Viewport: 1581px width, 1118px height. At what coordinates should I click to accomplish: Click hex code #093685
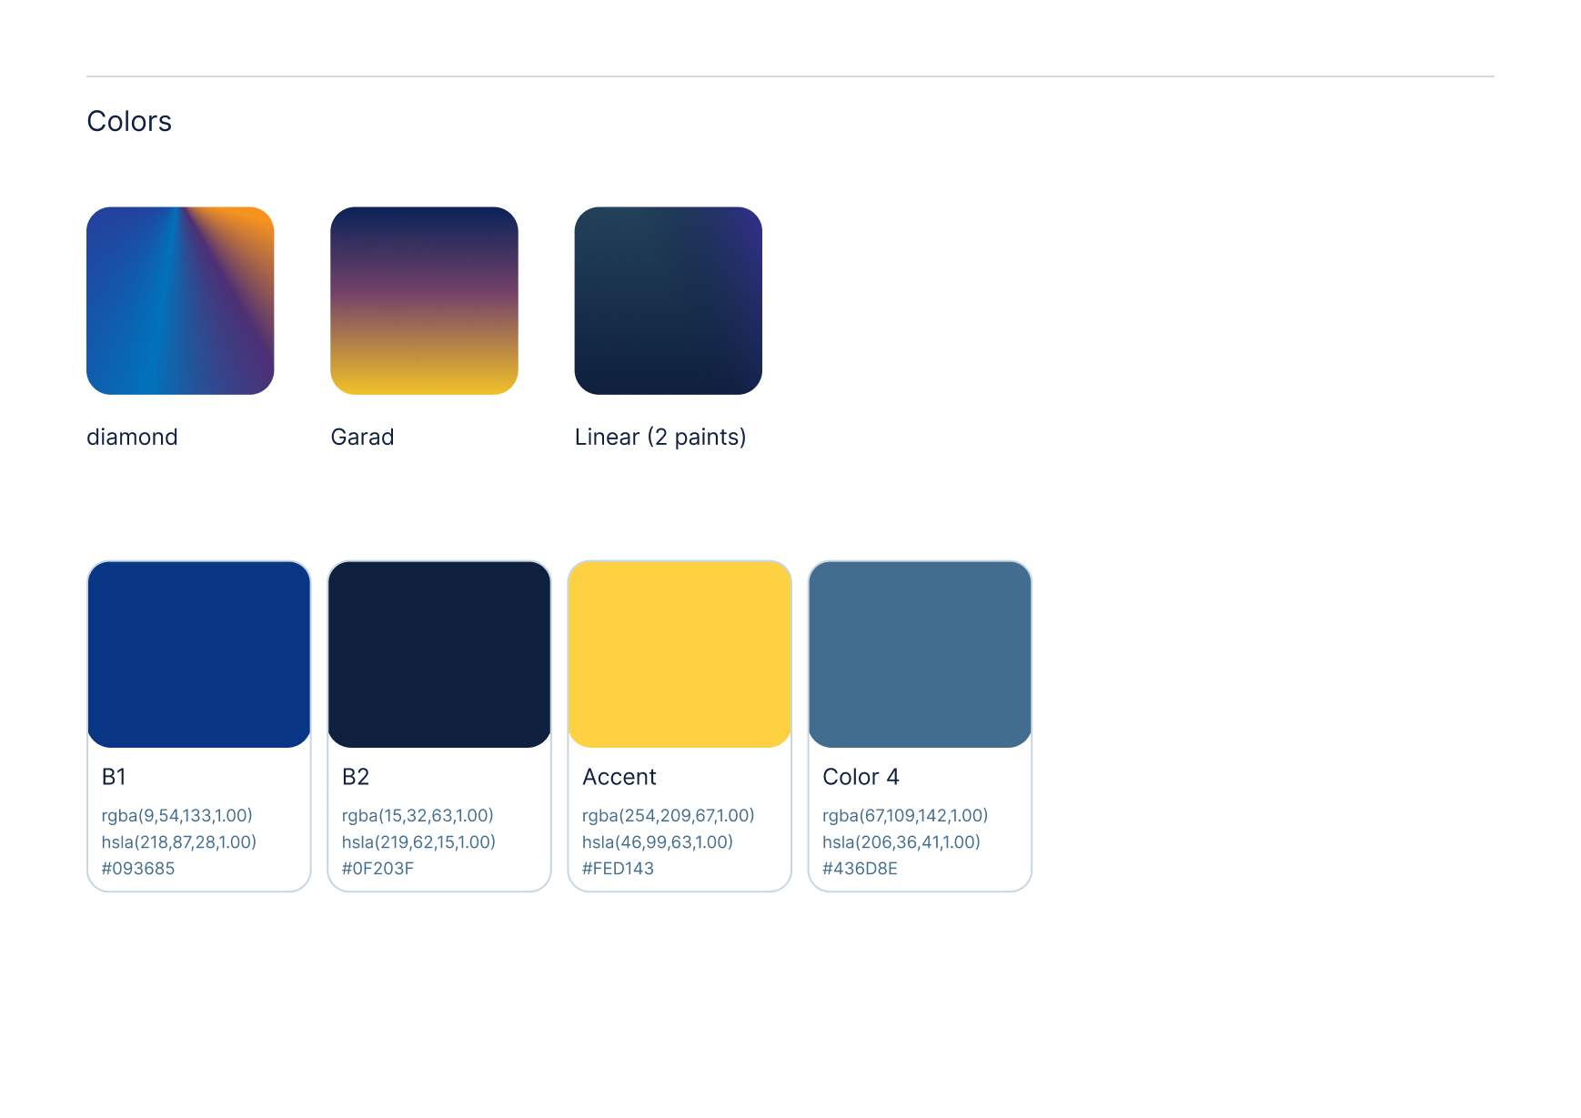[138, 869]
